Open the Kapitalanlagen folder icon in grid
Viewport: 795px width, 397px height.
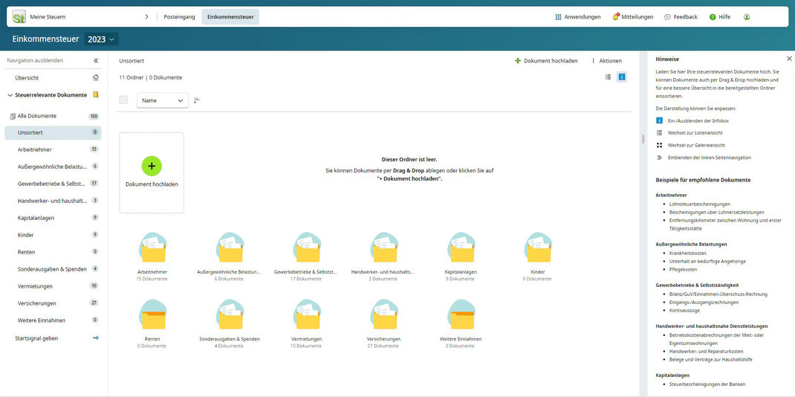pos(461,248)
